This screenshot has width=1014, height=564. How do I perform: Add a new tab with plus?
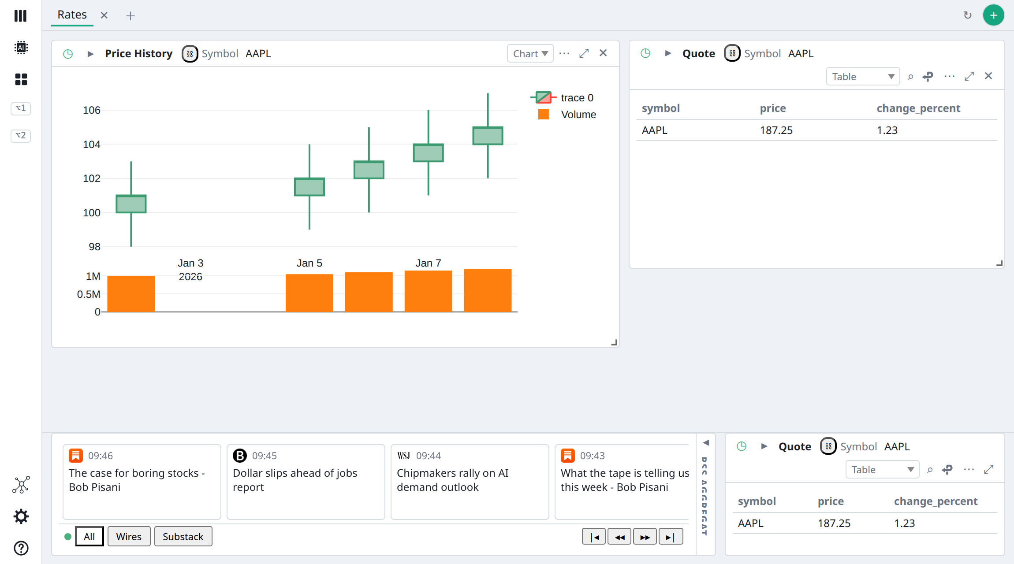130,16
